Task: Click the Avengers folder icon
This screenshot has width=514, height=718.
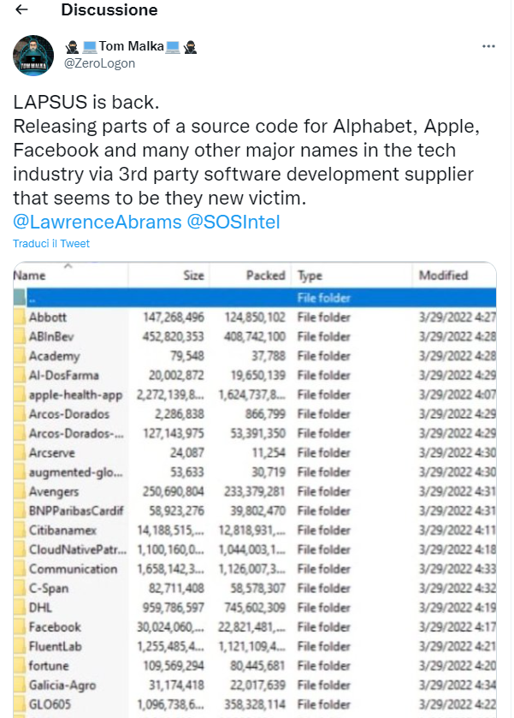Action: [x=19, y=492]
